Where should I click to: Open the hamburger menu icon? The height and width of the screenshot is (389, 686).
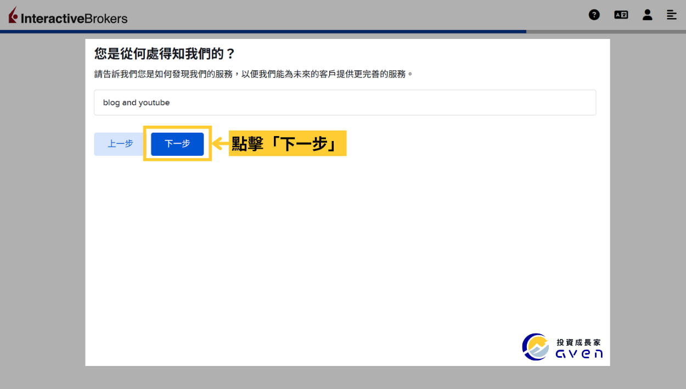(x=672, y=15)
